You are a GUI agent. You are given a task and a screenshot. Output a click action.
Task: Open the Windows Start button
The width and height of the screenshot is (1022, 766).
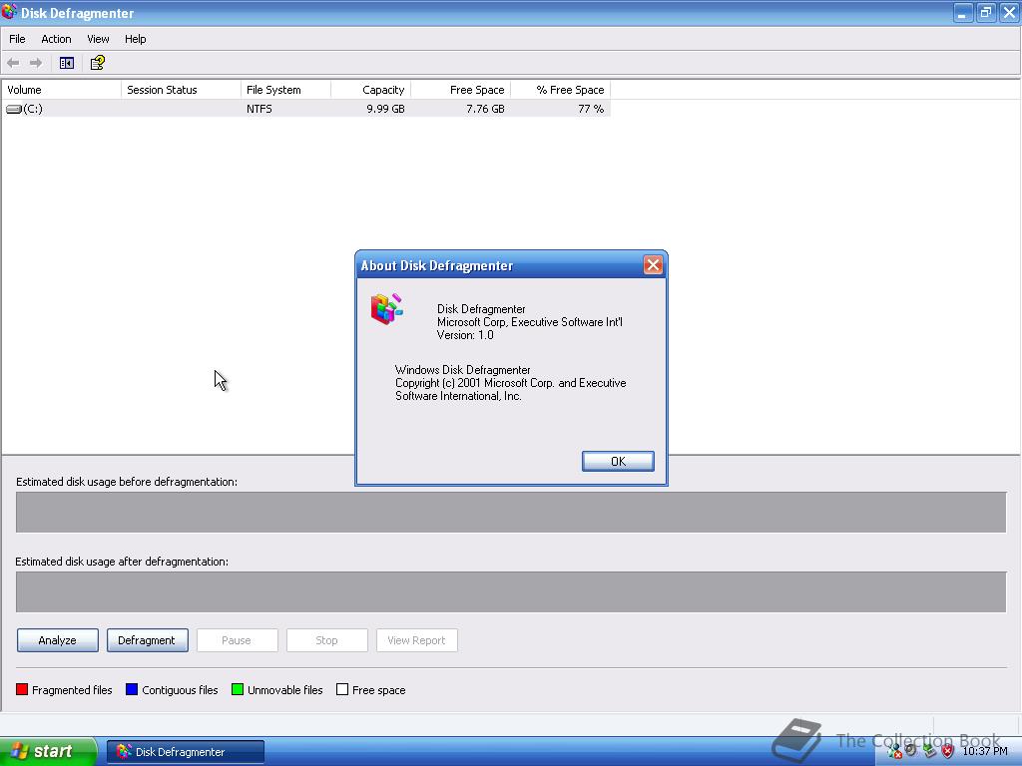click(48, 752)
